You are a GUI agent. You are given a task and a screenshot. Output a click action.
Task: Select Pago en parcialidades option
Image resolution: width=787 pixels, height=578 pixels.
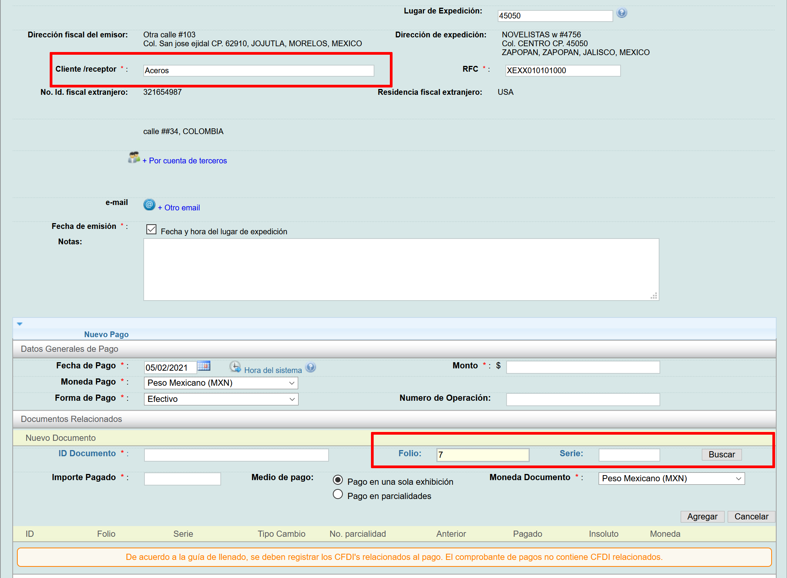click(x=338, y=494)
